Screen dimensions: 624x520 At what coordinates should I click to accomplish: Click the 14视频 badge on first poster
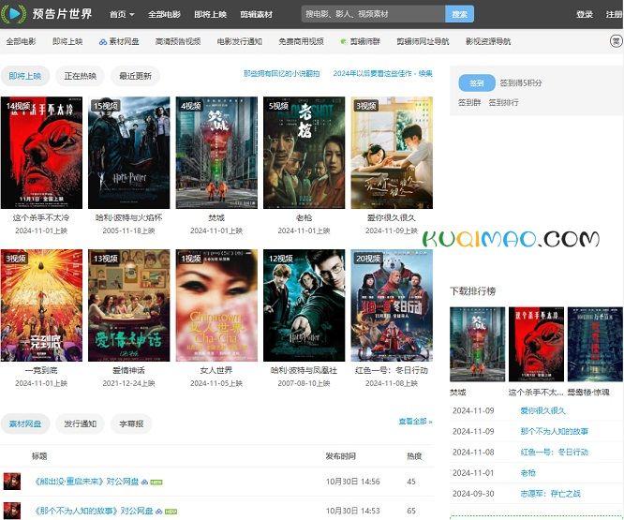pos(19,106)
